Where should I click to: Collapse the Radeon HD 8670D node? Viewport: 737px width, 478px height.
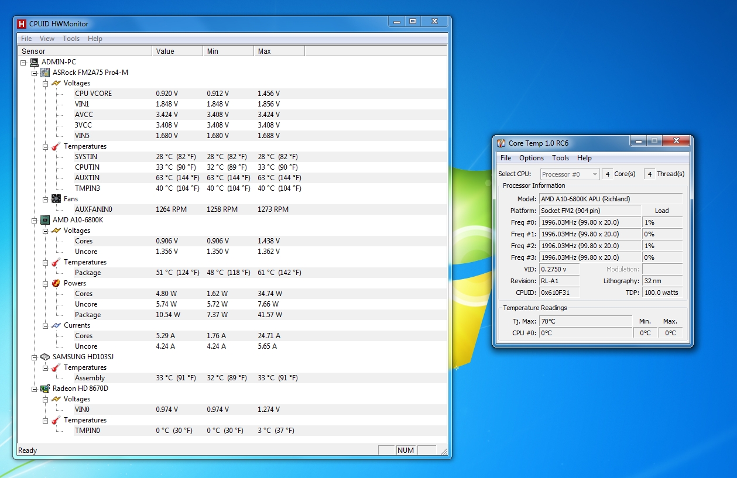(x=35, y=388)
